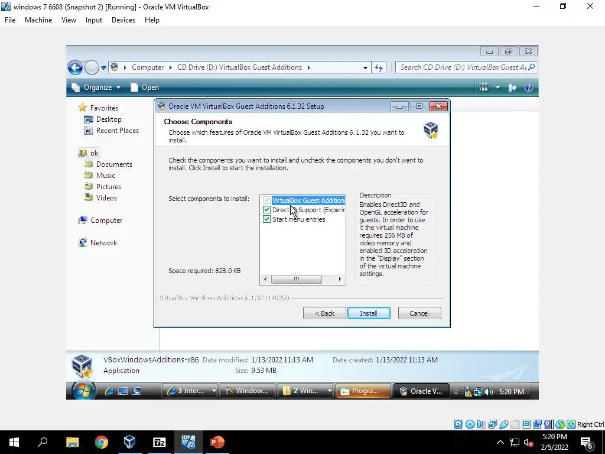Click the VirtualBox audio indicator
605x454 pixels.
(481, 424)
